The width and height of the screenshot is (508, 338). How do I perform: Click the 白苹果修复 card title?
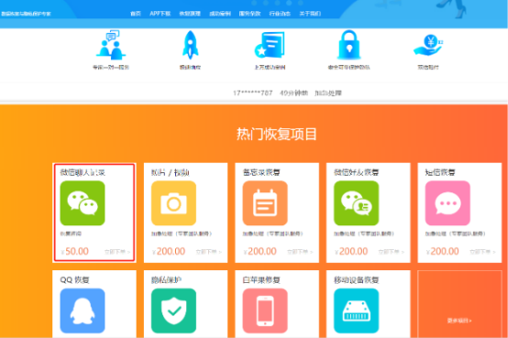pos(261,280)
